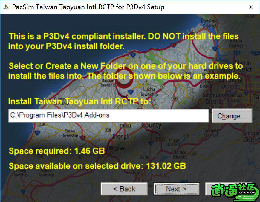Click the install path text field
The image size is (260, 202).
point(108,115)
